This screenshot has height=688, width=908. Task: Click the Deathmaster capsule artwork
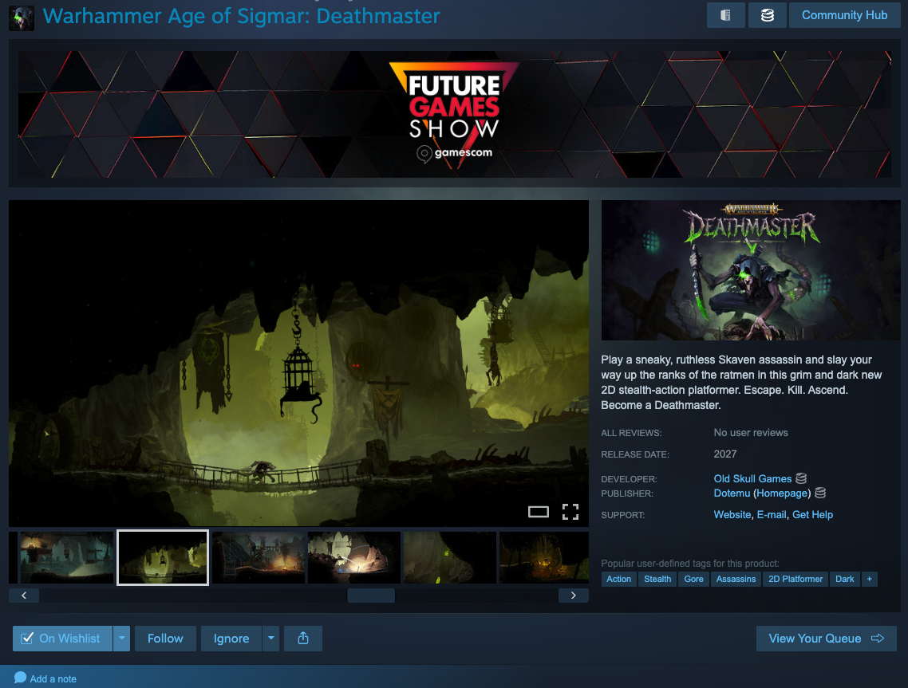coord(751,270)
